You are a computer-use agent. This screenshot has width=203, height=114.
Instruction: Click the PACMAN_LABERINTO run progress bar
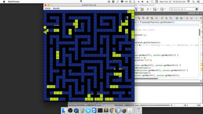coord(155,105)
